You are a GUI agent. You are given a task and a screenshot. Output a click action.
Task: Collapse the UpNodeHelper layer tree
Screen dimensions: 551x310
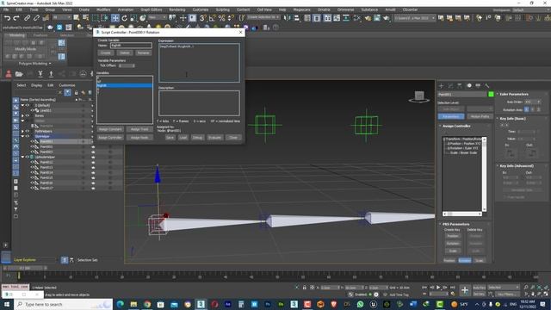[x=23, y=157]
